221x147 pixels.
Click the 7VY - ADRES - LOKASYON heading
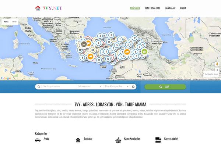[x=110, y=104]
